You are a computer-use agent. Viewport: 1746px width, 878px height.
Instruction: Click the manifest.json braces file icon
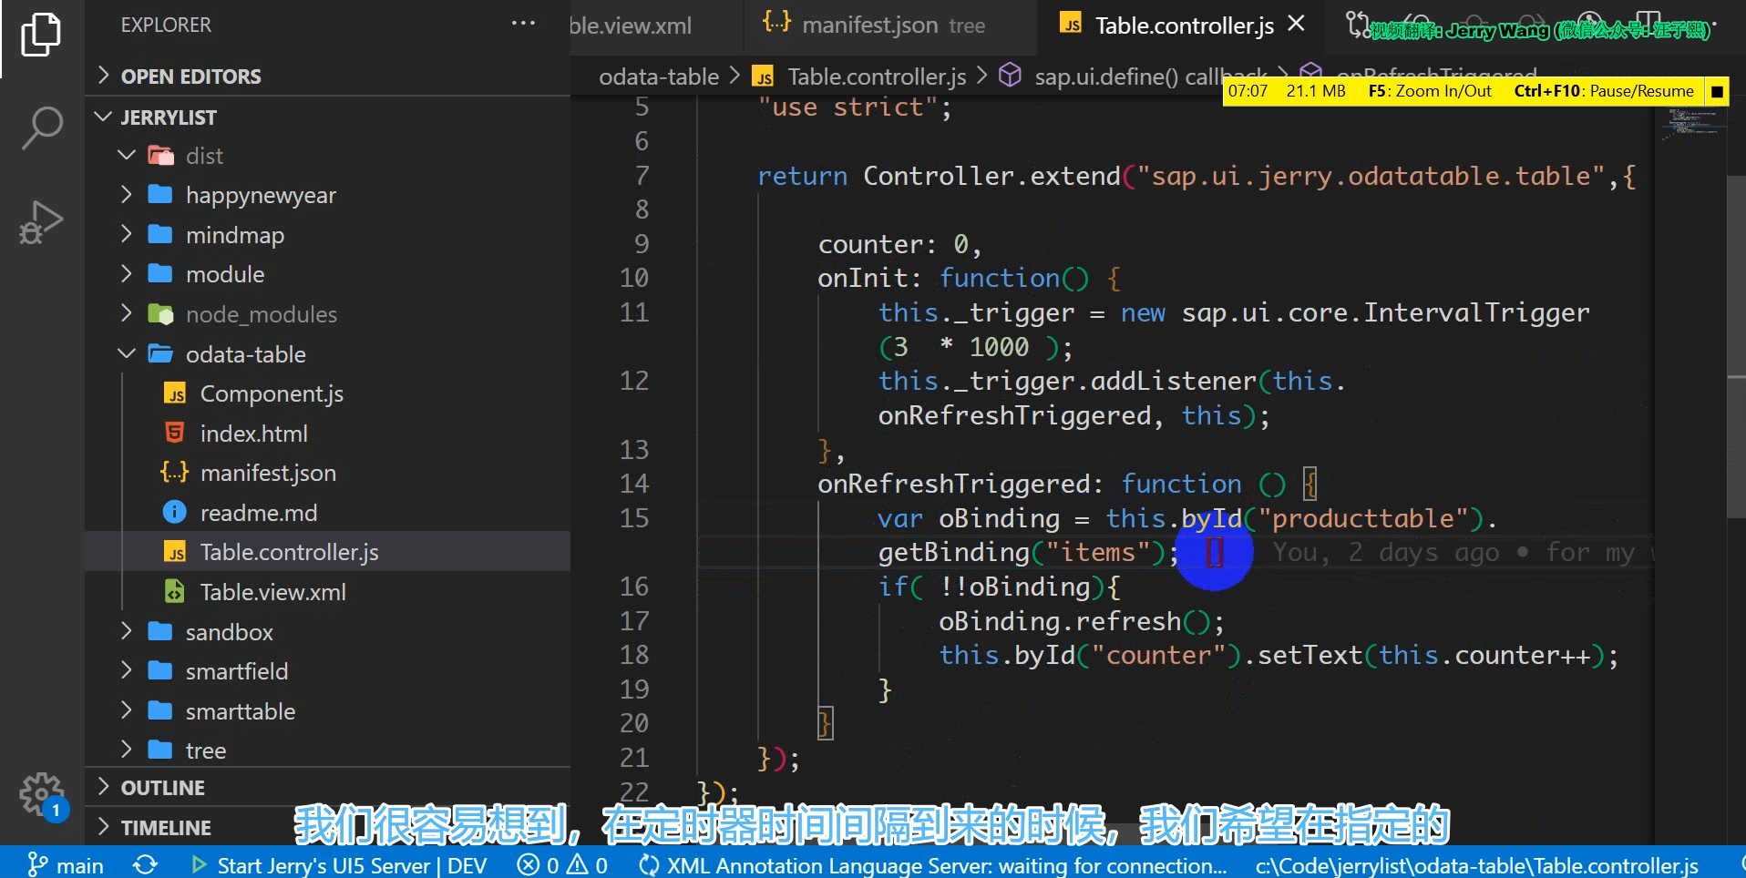tap(174, 472)
